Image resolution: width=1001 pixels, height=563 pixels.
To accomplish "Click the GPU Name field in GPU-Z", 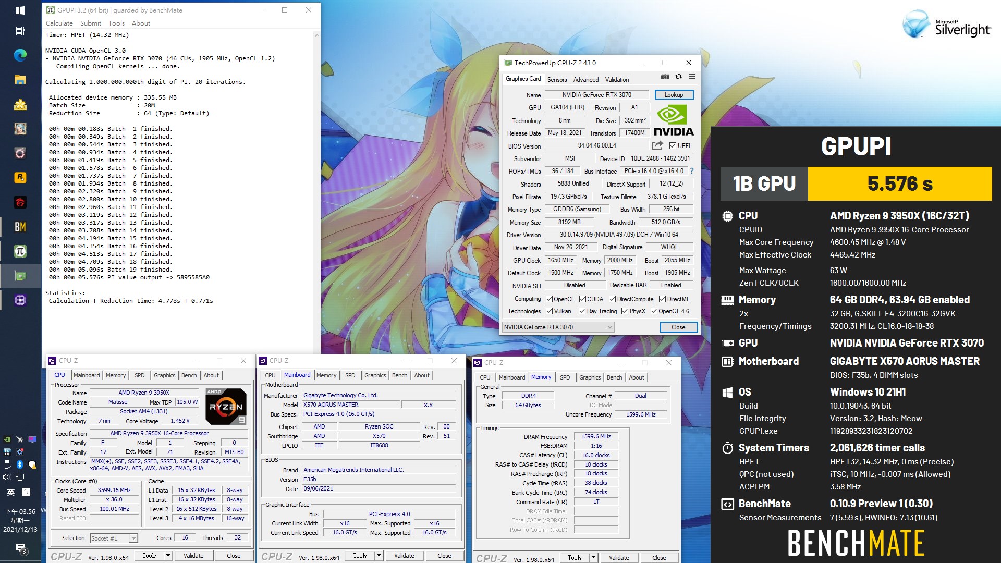I will pos(597,95).
